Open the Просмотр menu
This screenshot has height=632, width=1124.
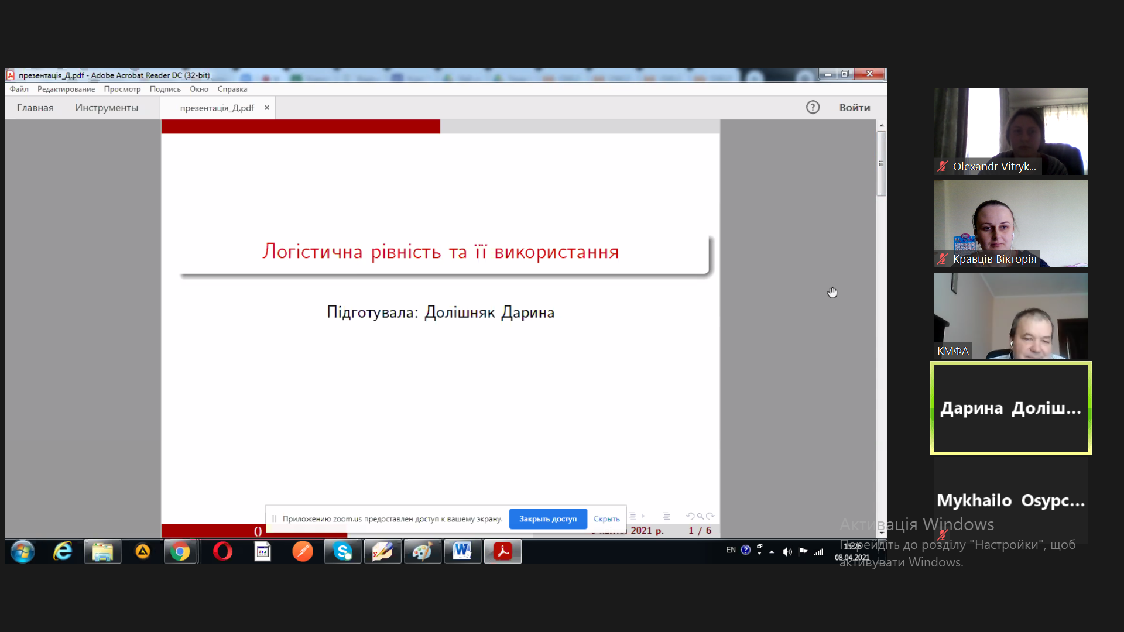[x=122, y=89]
